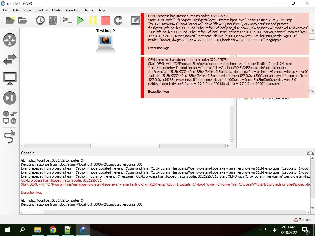Dismiss the second QEMU error notification

tap(225, 77)
